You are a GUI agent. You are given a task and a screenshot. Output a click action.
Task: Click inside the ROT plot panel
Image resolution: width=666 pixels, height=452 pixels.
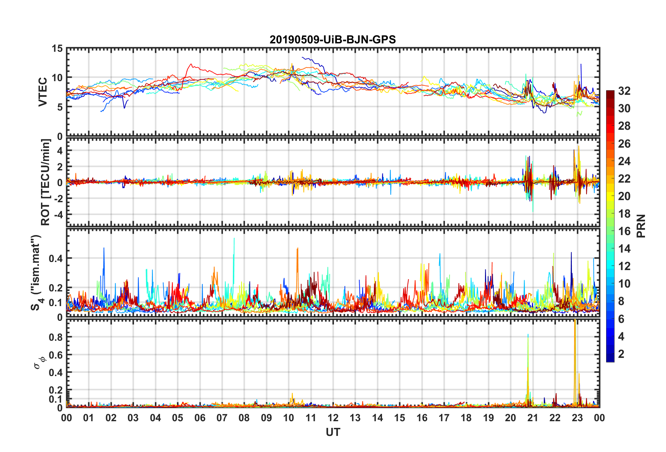(333, 182)
